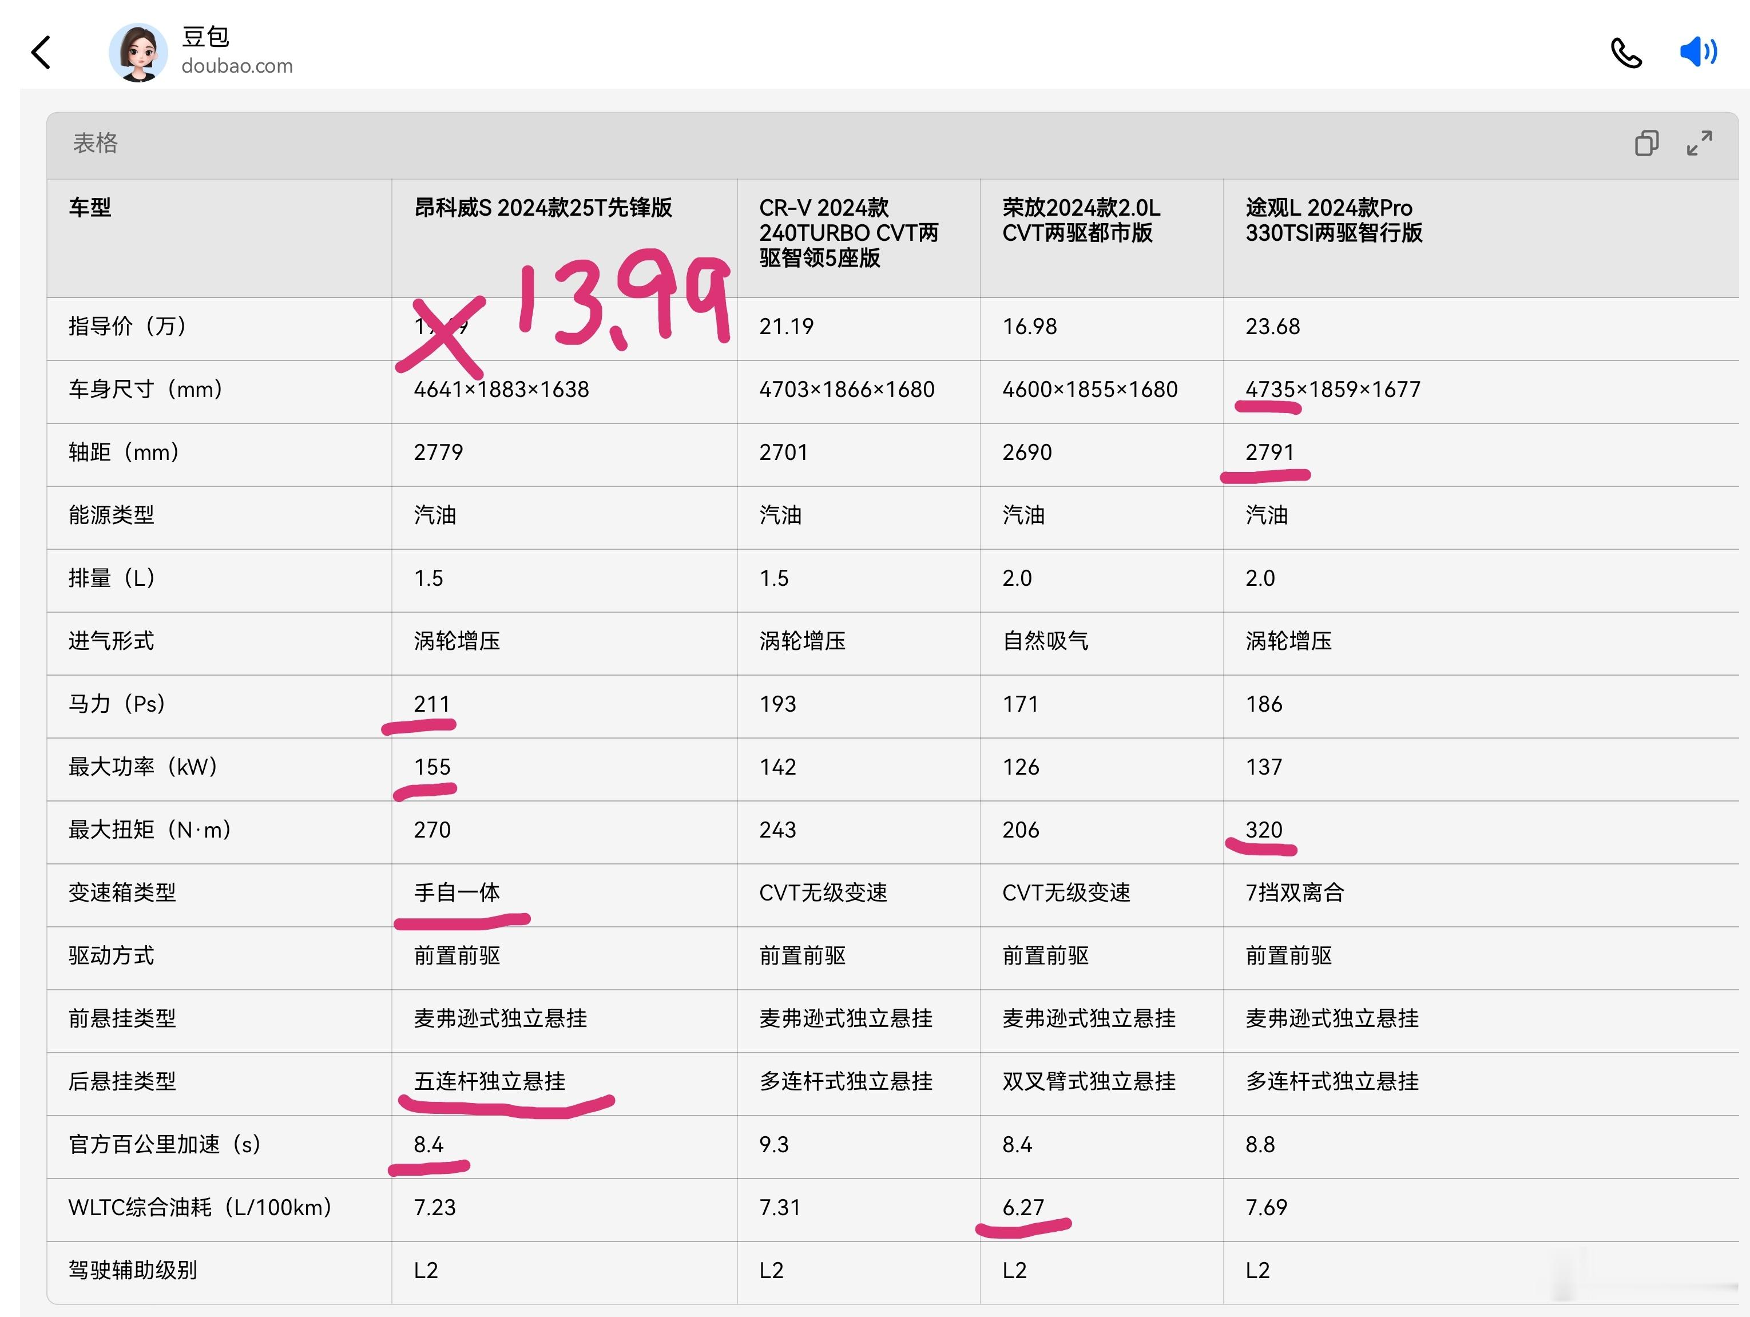Click the 豆包 name title
Viewport: 1750px width, 1317px height.
[206, 37]
